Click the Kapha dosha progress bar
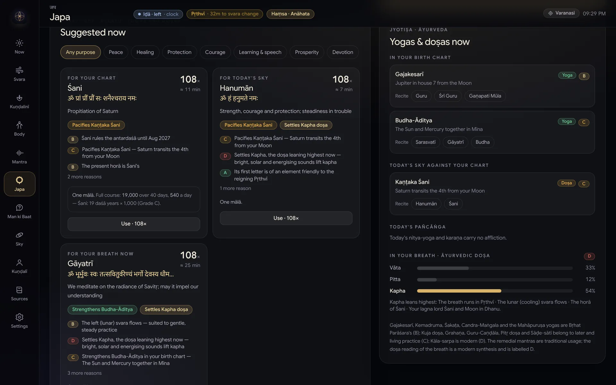The height and width of the screenshot is (385, 616). click(495, 291)
